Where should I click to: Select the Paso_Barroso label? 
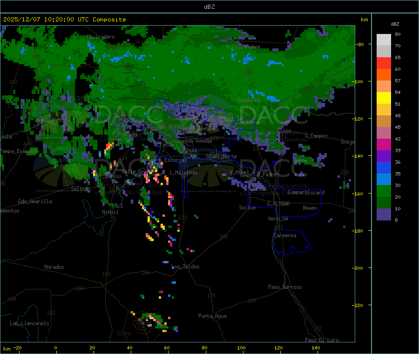285,287
